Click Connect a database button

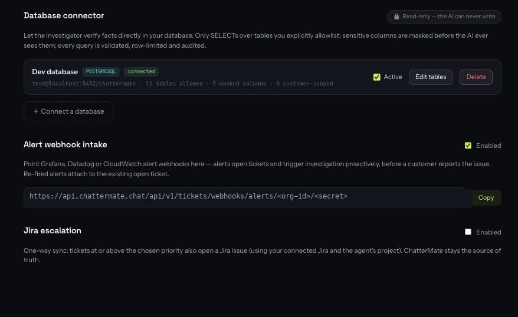click(68, 111)
